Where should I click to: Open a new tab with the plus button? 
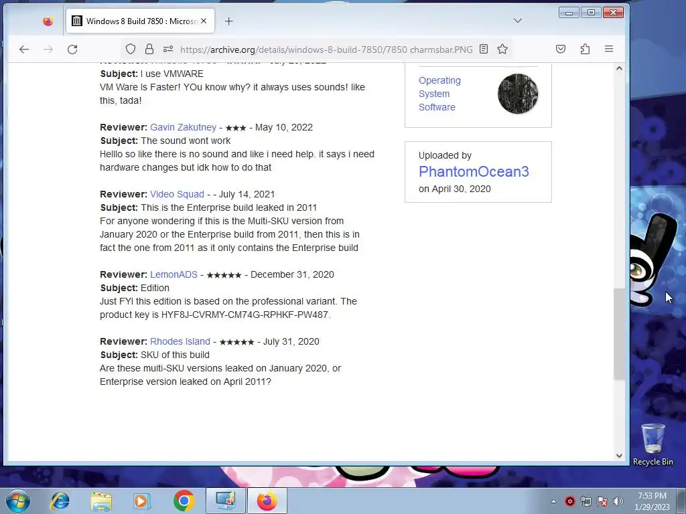(229, 21)
